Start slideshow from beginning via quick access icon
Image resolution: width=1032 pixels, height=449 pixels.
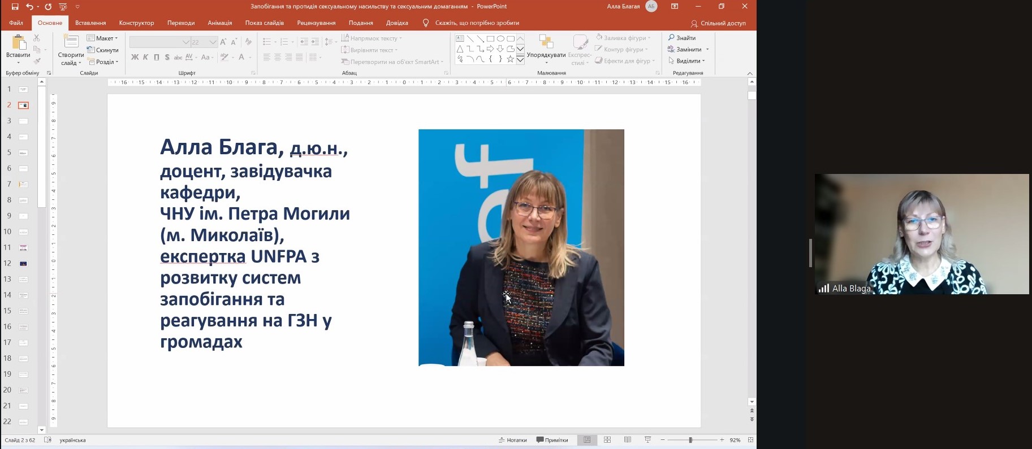coord(63,7)
